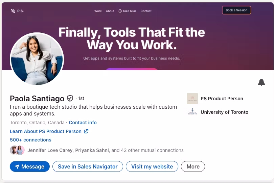Click the Take Quiz icon in banner nav
The height and width of the screenshot is (183, 274).
pyautogui.click(x=120, y=11)
